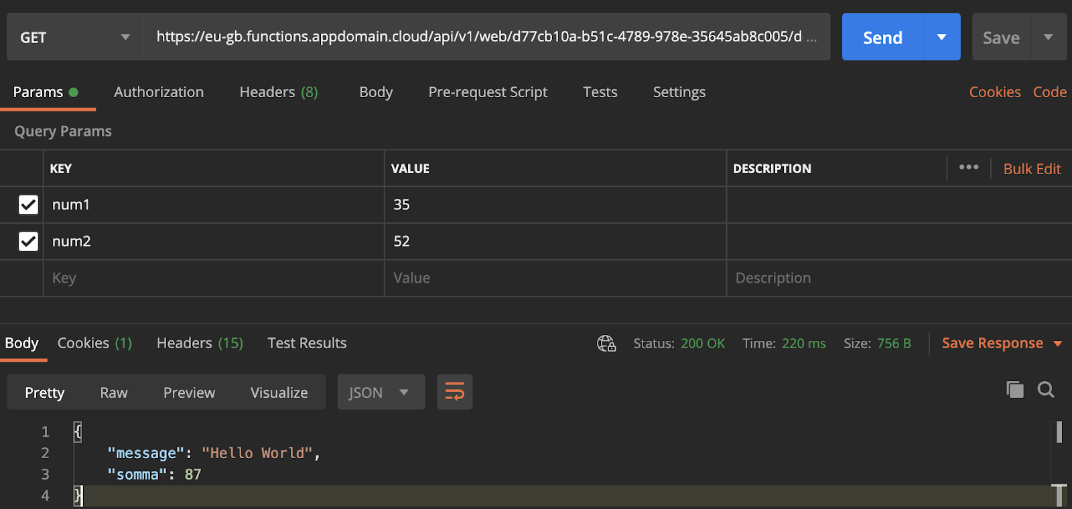Click the 220 ms response time
The width and height of the screenshot is (1072, 509).
pyautogui.click(x=804, y=344)
